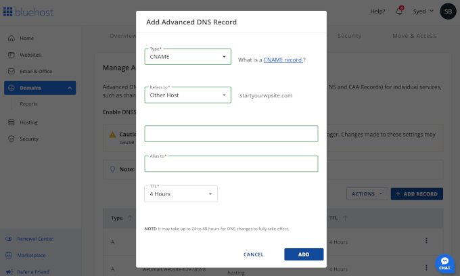Open the Refers to Other Host dropdown
Image resolution: width=460 pixels, height=276 pixels.
pyautogui.click(x=187, y=95)
